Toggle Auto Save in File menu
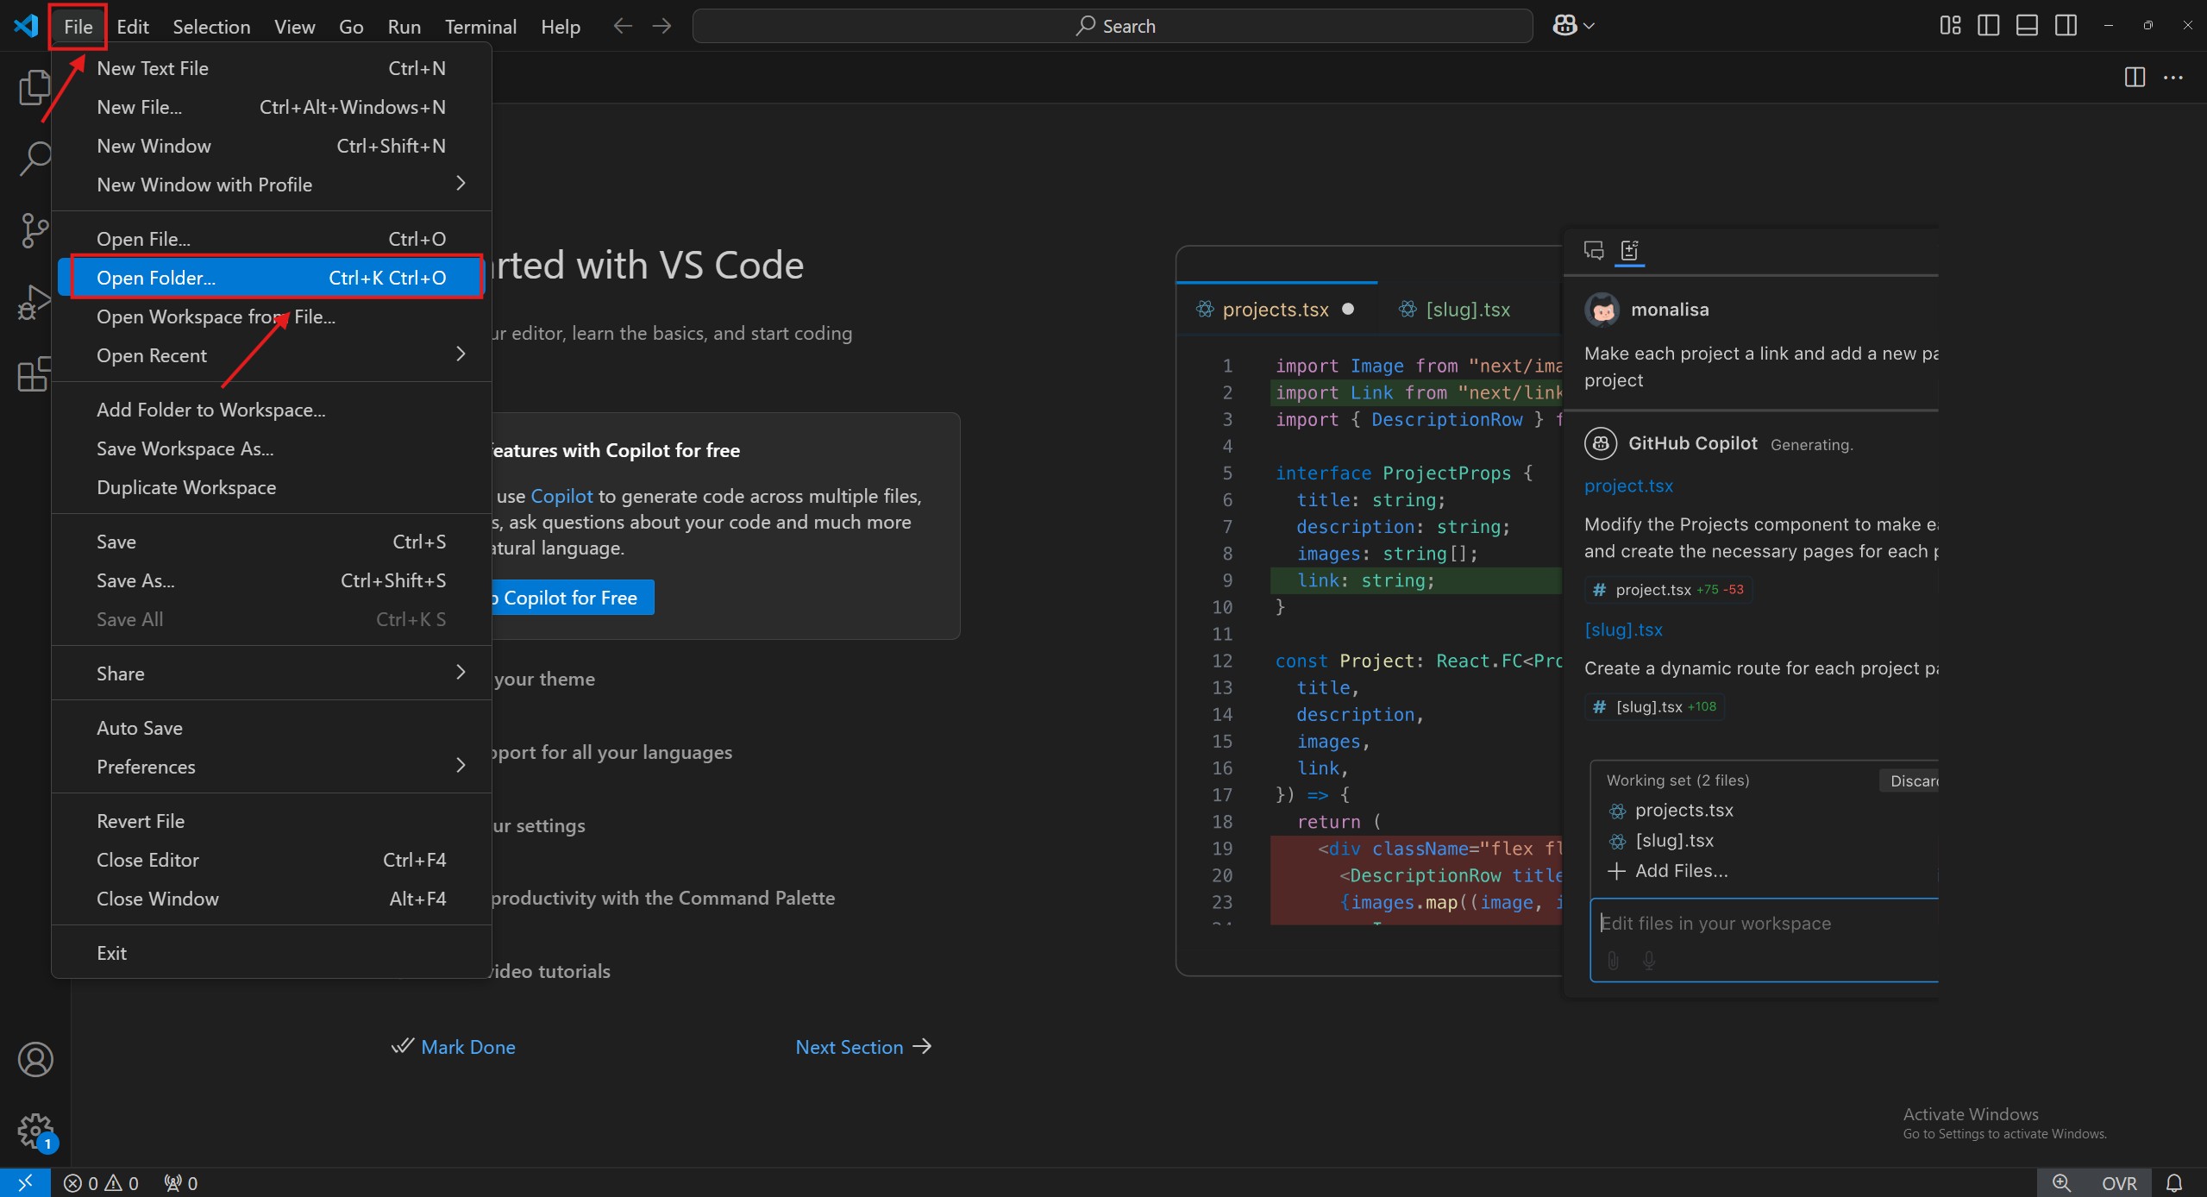The height and width of the screenshot is (1197, 2207). 140,728
